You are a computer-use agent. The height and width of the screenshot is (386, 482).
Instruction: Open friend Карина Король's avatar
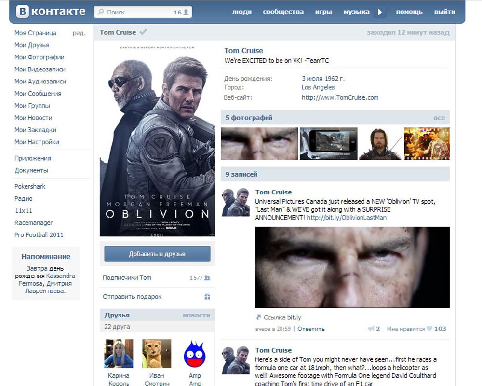tap(119, 354)
